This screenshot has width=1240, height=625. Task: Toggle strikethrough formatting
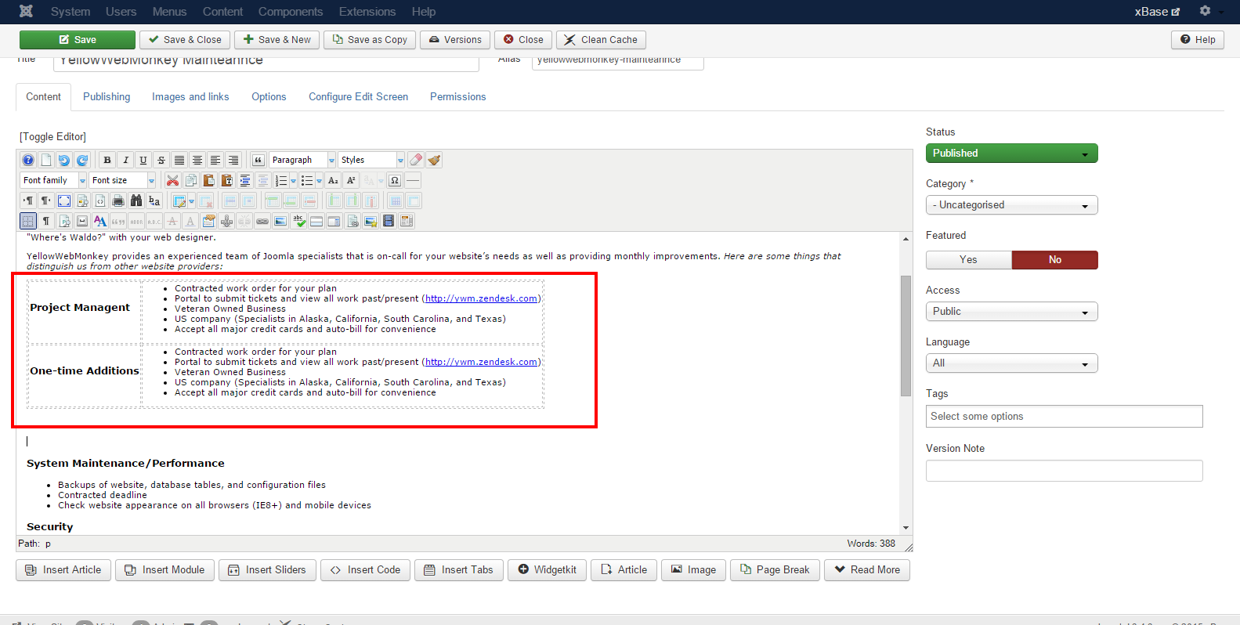[x=161, y=160]
